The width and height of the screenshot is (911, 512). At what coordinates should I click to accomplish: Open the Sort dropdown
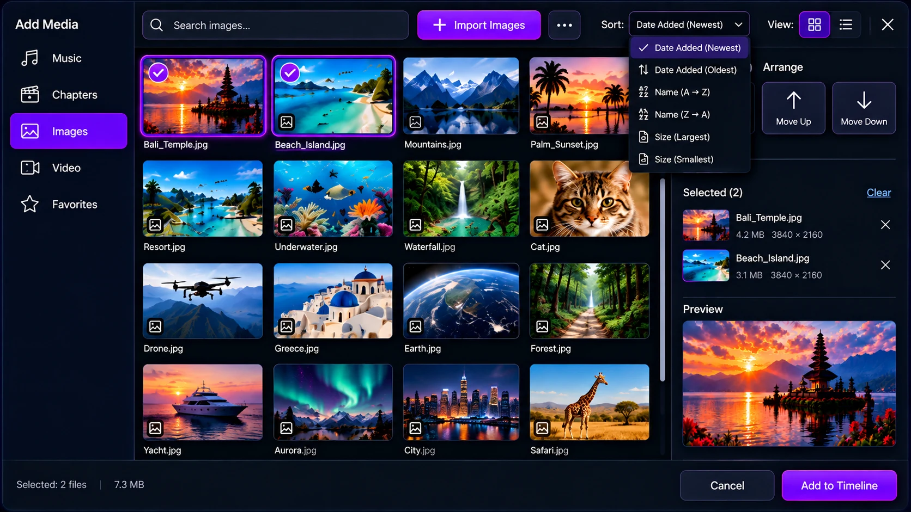click(x=689, y=24)
